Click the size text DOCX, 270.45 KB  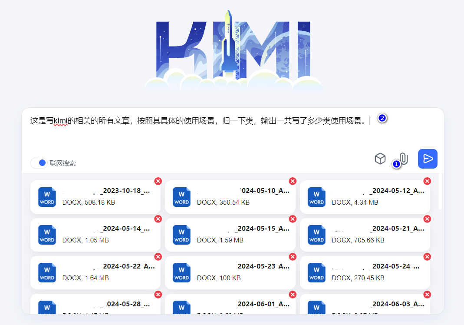pyautogui.click(x=358, y=278)
